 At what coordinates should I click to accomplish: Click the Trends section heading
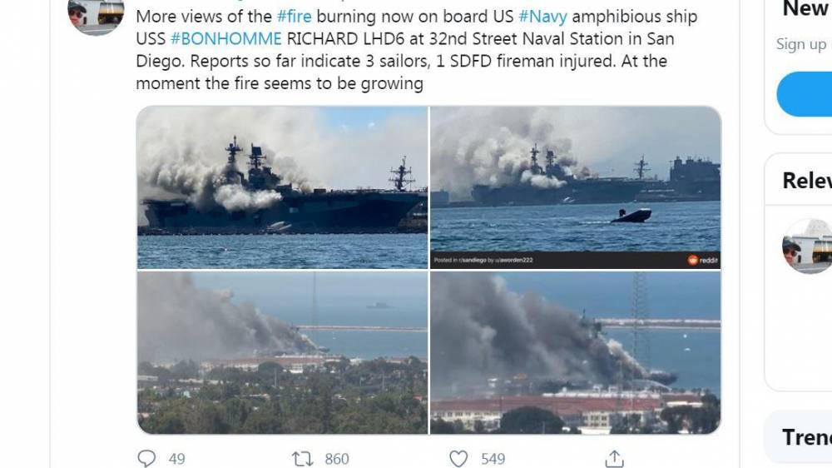807,437
